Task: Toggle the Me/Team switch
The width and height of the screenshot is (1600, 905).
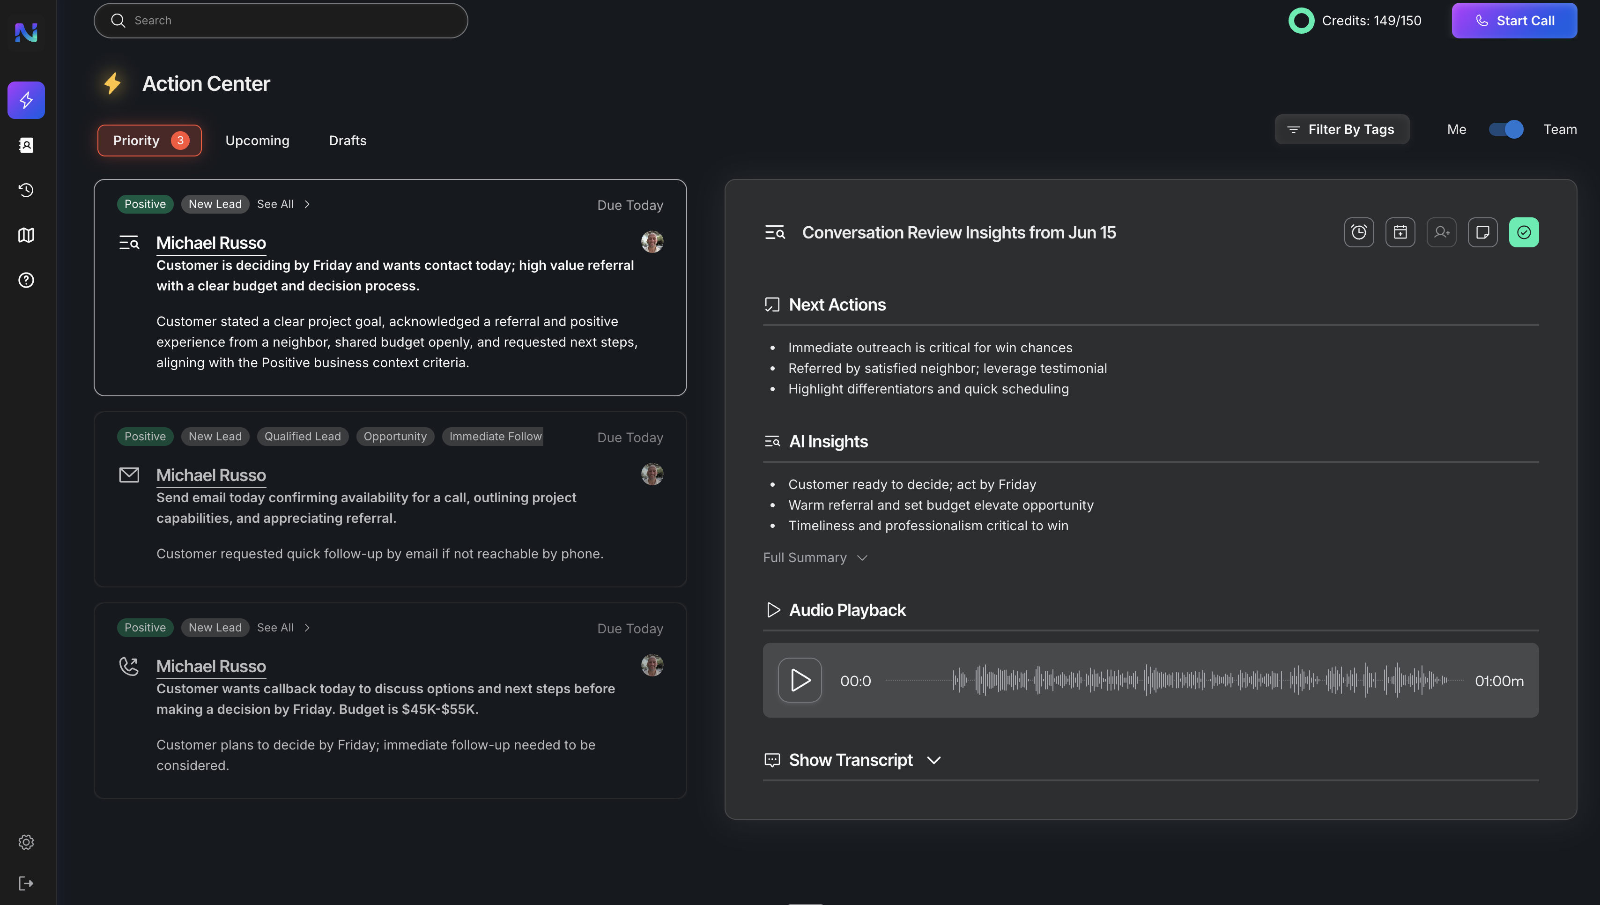Action: pyautogui.click(x=1505, y=129)
